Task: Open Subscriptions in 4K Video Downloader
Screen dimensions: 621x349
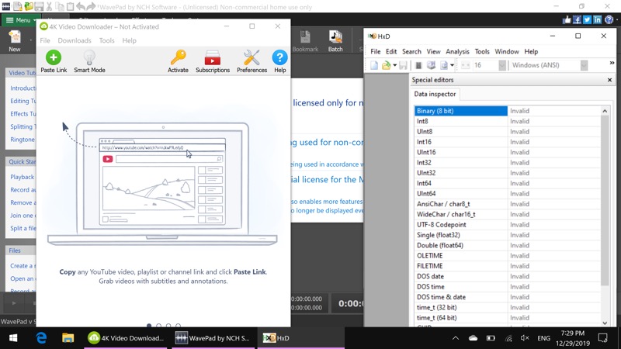Action: pos(212,61)
